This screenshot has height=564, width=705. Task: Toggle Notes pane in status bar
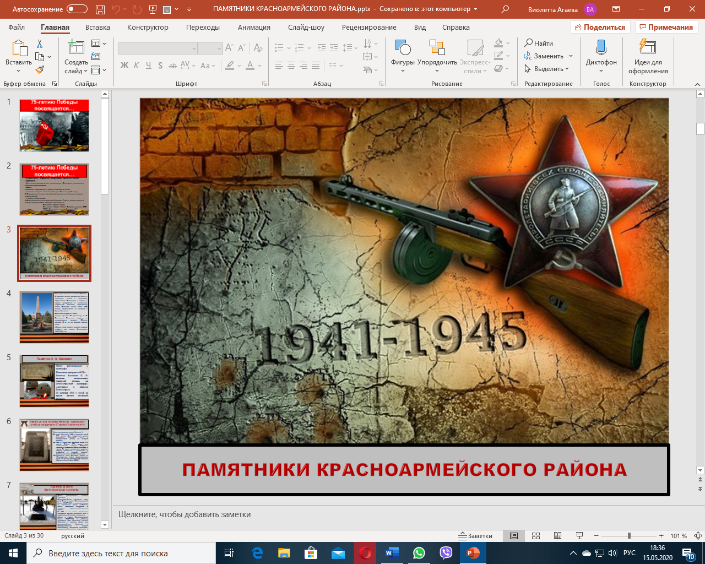(476, 536)
